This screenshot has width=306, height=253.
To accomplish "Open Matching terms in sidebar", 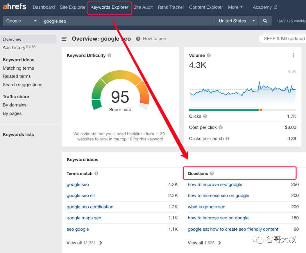I will coord(18,68).
